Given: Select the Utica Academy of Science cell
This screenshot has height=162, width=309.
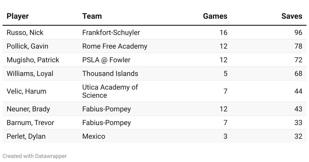Looking at the screenshot, I should [x=110, y=91].
